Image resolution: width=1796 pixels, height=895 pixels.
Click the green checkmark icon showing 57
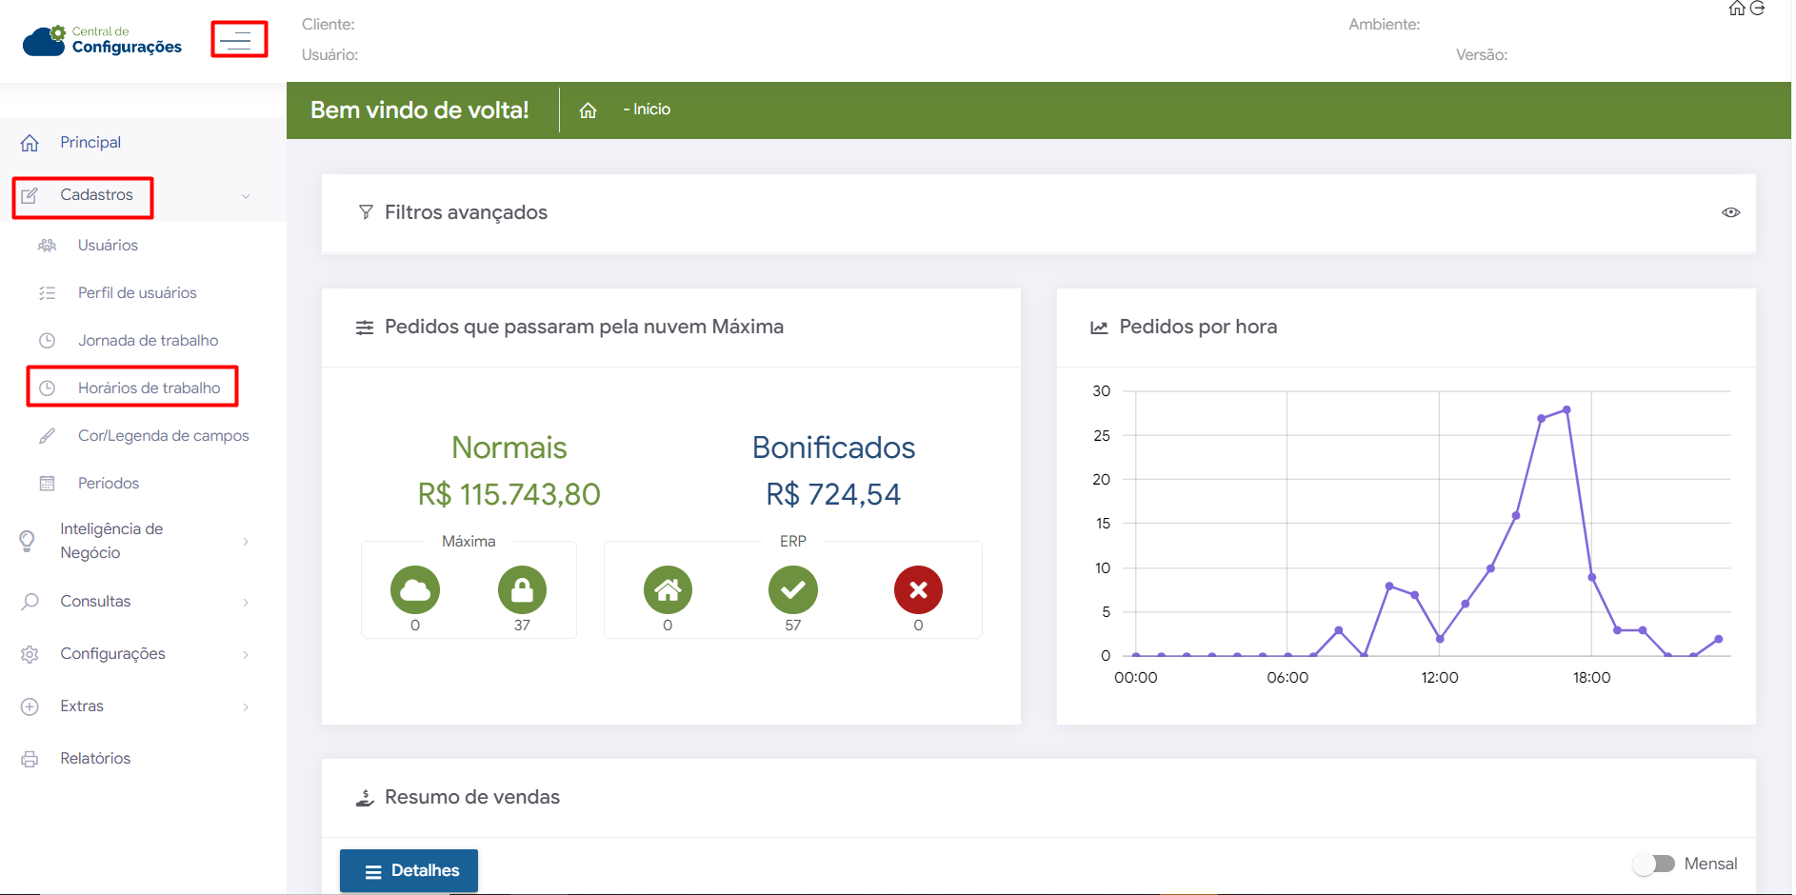pos(793,590)
